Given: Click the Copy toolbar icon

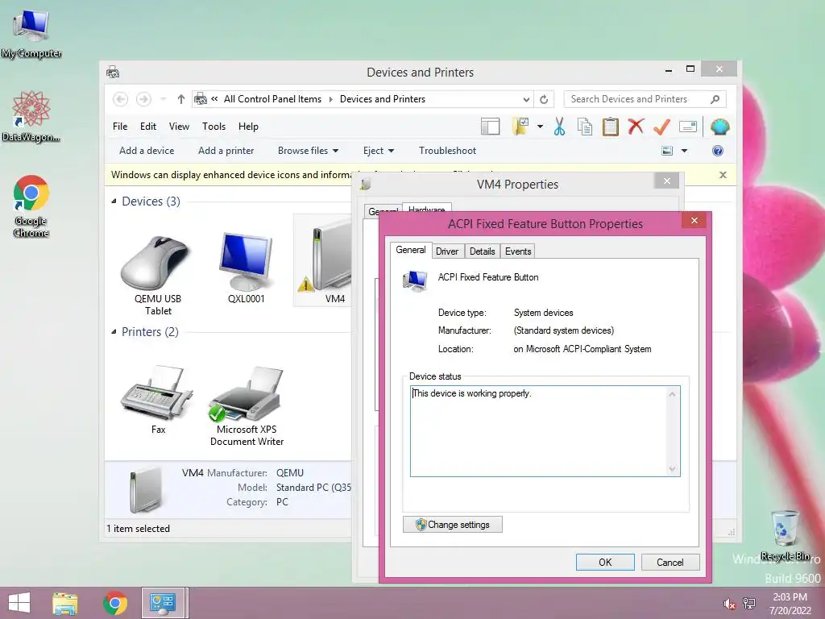Looking at the screenshot, I should click(585, 127).
